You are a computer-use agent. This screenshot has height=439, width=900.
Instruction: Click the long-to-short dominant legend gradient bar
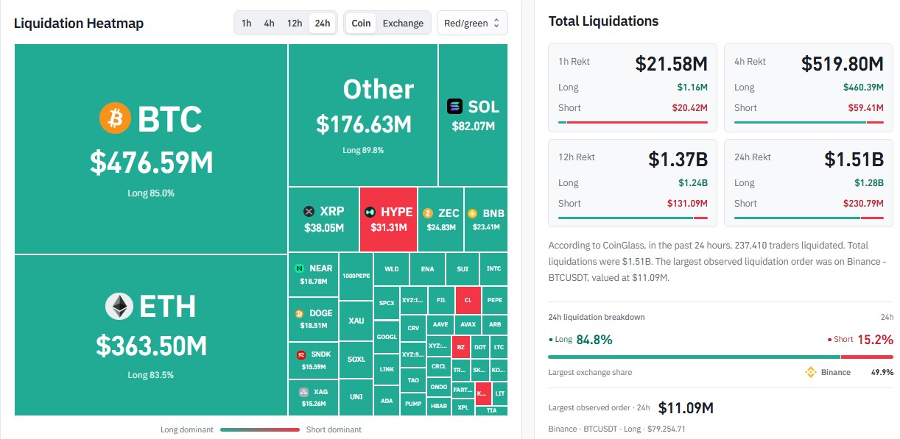(260, 429)
